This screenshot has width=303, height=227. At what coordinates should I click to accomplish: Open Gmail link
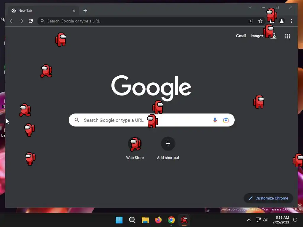pyautogui.click(x=241, y=36)
